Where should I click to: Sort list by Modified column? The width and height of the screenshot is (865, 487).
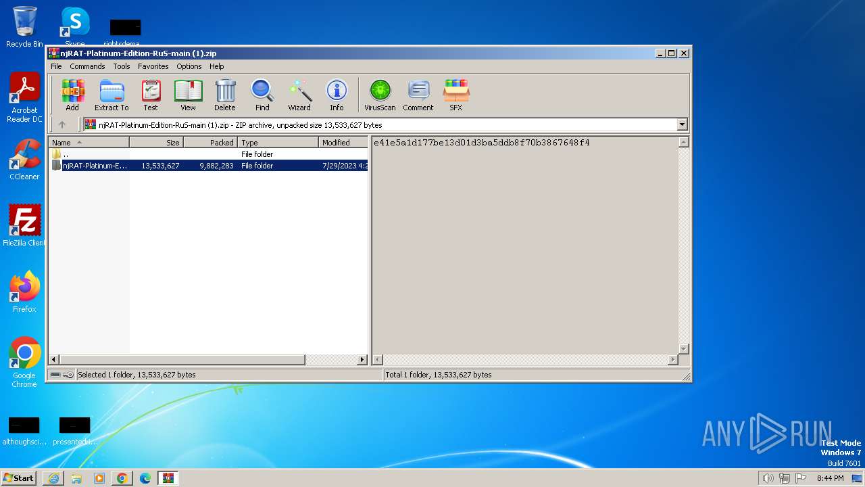[343, 143]
